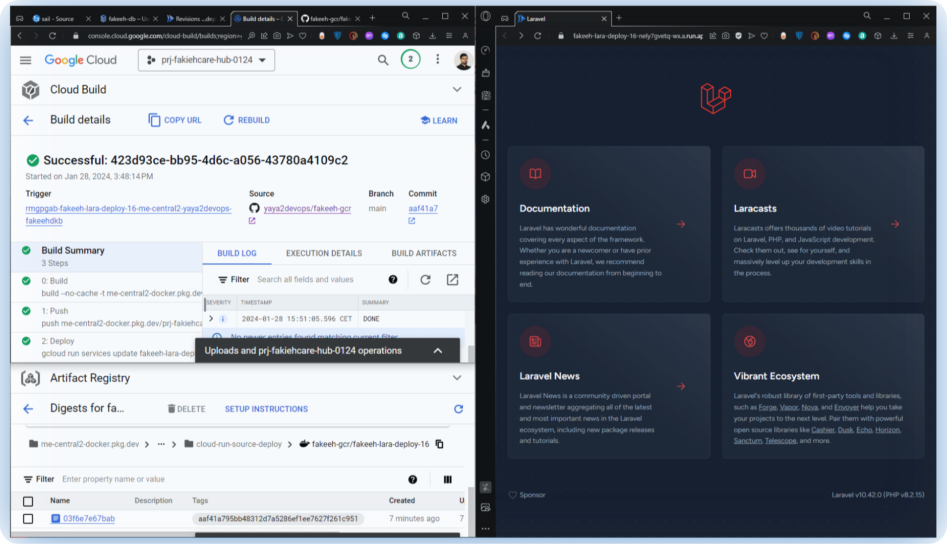Screen dimensions: 947x544
Task: Toggle the select-all digests checkbox
Action: 28,501
